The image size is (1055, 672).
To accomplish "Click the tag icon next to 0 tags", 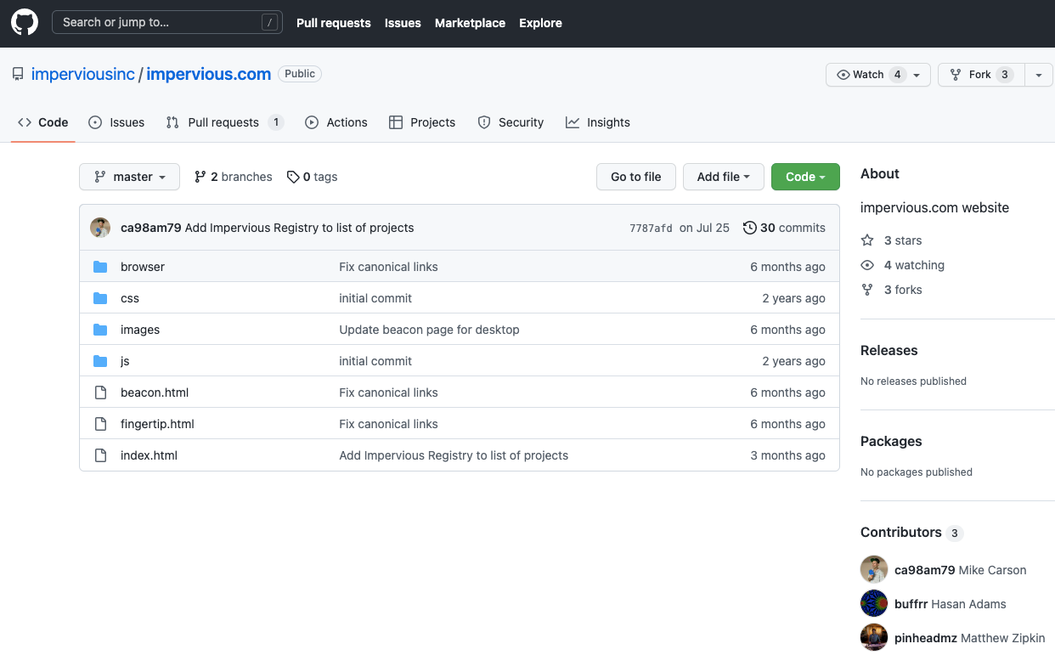I will (293, 177).
